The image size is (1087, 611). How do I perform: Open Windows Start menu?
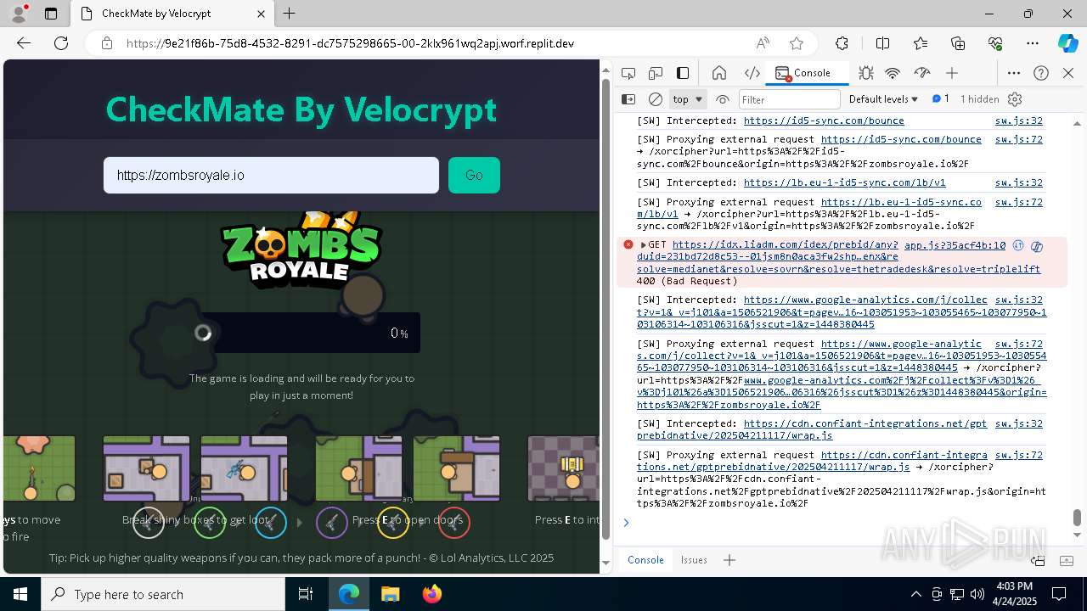20,594
